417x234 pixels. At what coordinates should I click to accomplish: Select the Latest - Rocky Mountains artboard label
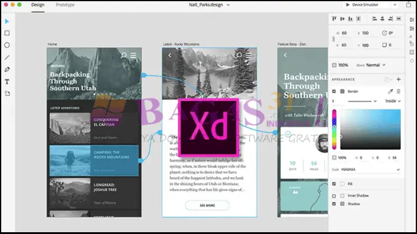[x=181, y=44]
